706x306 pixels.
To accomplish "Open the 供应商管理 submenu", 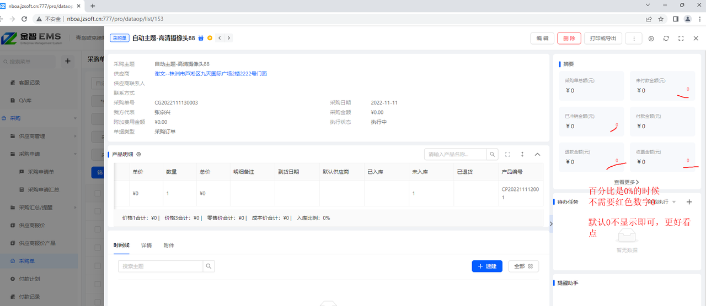I will (39, 136).
